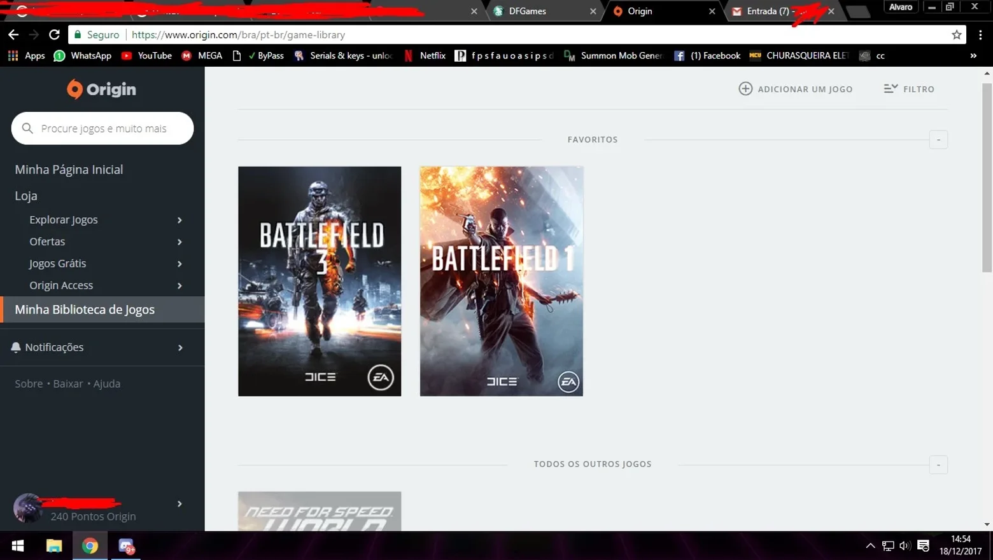Open the Battlefield 1 game tile
Screen dimensions: 993x560
(502, 281)
